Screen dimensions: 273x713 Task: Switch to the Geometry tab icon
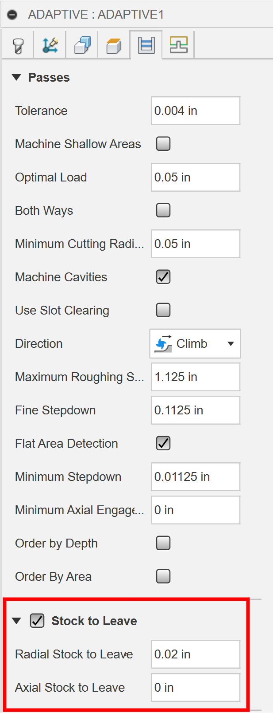click(50, 45)
